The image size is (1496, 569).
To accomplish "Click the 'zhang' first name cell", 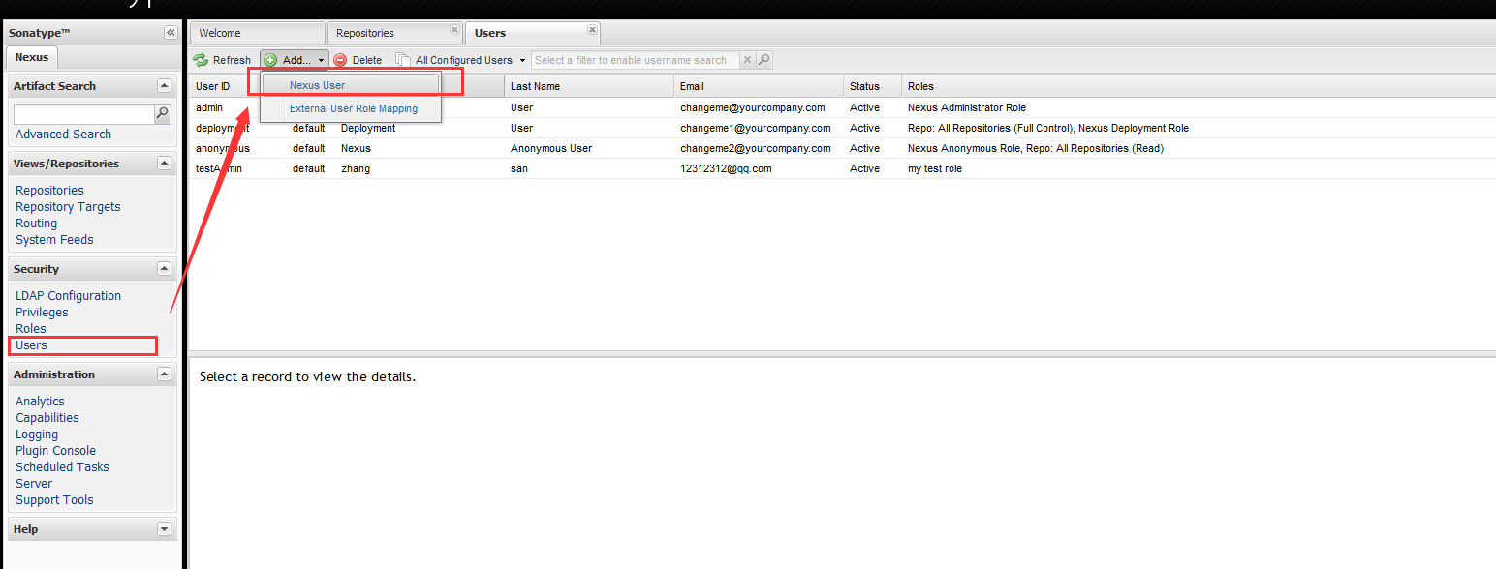I will 356,168.
